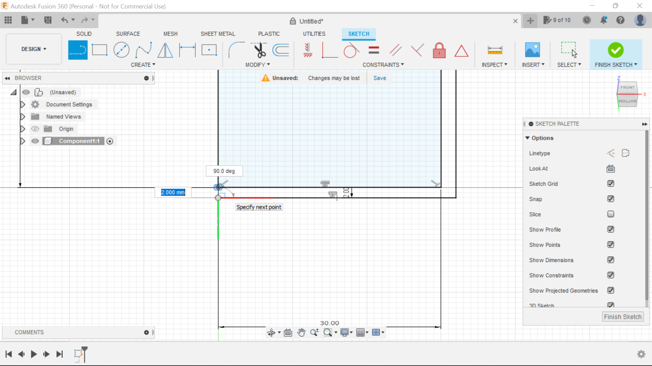Screen dimensions: 652x366
Task: Select the Fix/UnFix constraint lock icon
Action: click(x=439, y=50)
